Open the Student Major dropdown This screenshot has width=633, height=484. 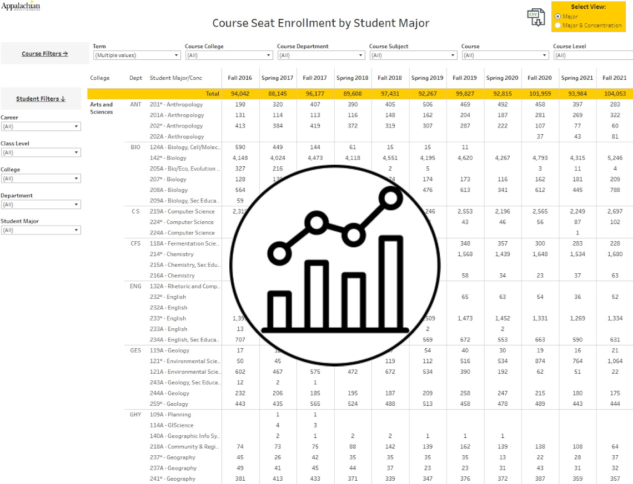[41, 230]
